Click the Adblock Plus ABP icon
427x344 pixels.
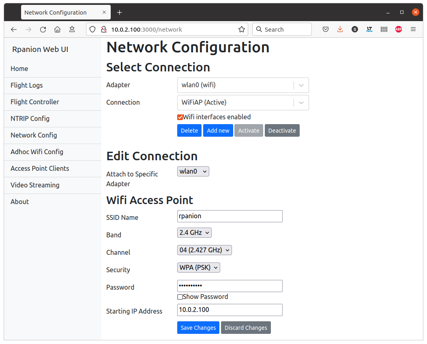point(398,30)
